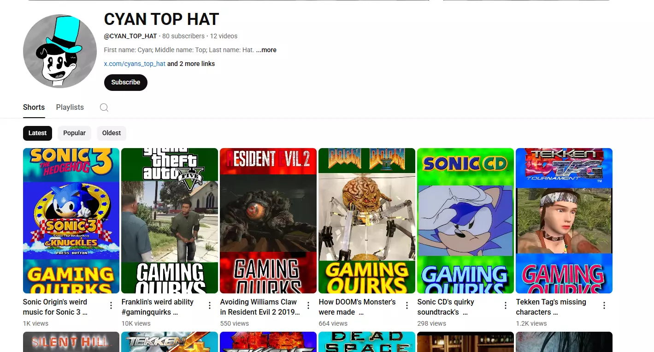Viewport: 654px width, 352px height.
Task: Click the '1.2K views' count
Action: pyautogui.click(x=531, y=323)
